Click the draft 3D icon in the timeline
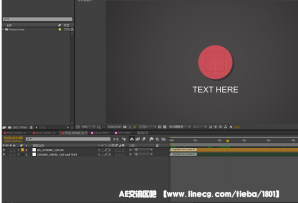The width and height of the screenshot is (298, 203). [x=124, y=139]
